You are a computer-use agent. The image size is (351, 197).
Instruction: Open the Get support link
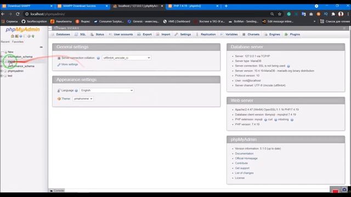[x=242, y=168]
